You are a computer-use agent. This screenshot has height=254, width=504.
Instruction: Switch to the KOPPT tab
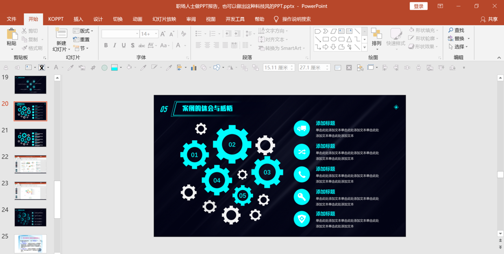click(x=56, y=19)
